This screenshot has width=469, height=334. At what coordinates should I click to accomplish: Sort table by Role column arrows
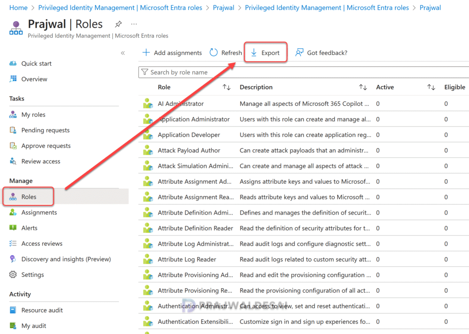click(226, 87)
